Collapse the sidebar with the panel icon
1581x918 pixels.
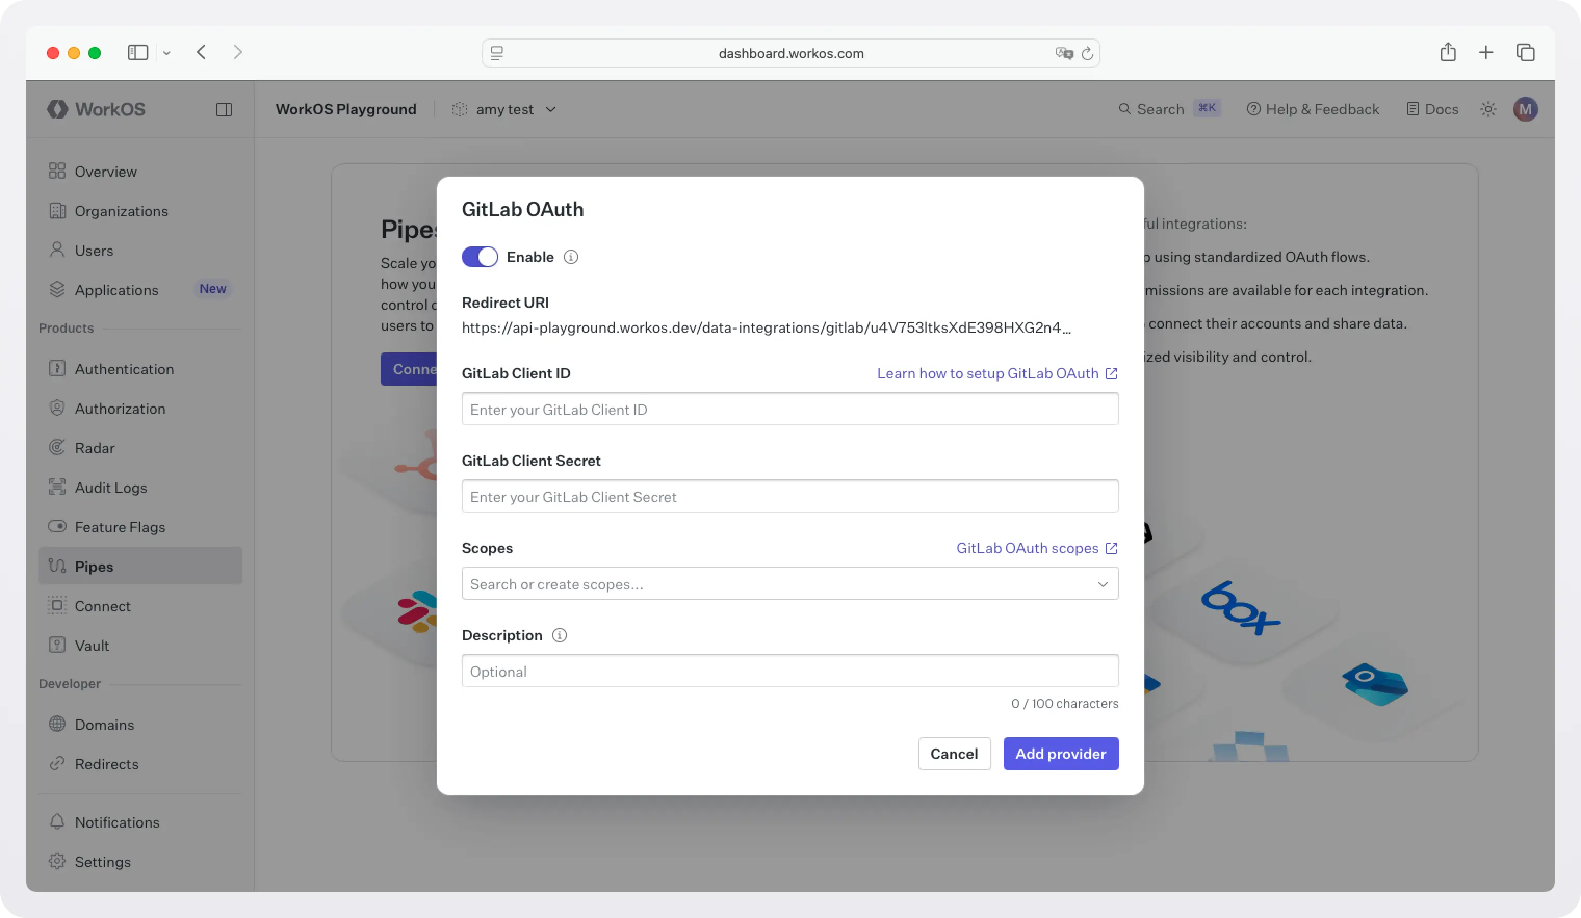pyautogui.click(x=224, y=109)
